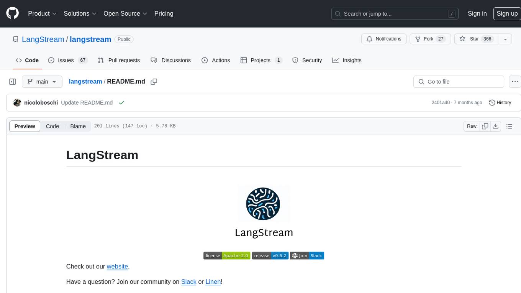This screenshot has height=293, width=521.
Task: Go to the Discussions tab
Action: pyautogui.click(x=170, y=60)
